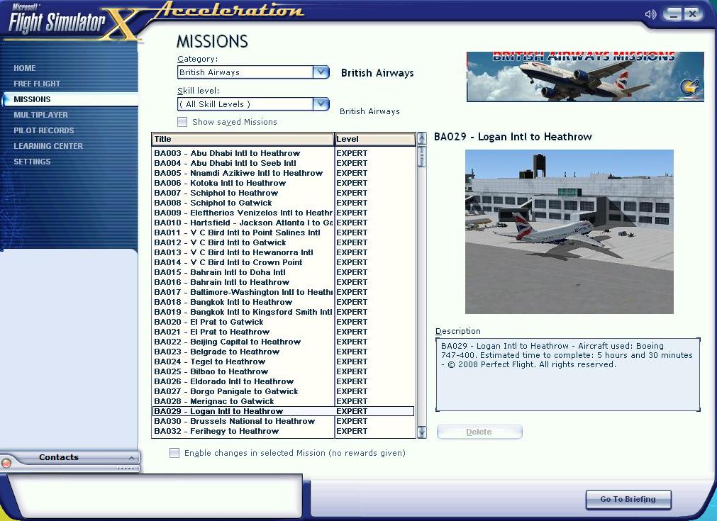The width and height of the screenshot is (717, 521).
Task: Select BA017 - Baltimore-Washington Intl mission
Action: 284,293
